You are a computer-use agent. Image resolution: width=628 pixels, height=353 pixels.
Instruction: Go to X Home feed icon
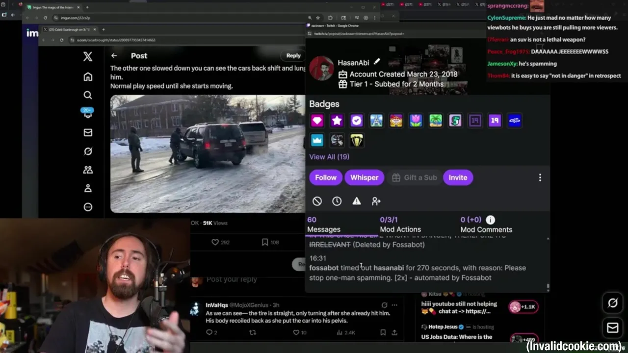pos(88,76)
